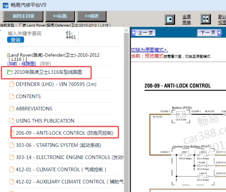Click the 206-09 - ANTI-LOCK CONTROL diagram heading
This screenshot has height=192, width=226.
pos(178,86)
